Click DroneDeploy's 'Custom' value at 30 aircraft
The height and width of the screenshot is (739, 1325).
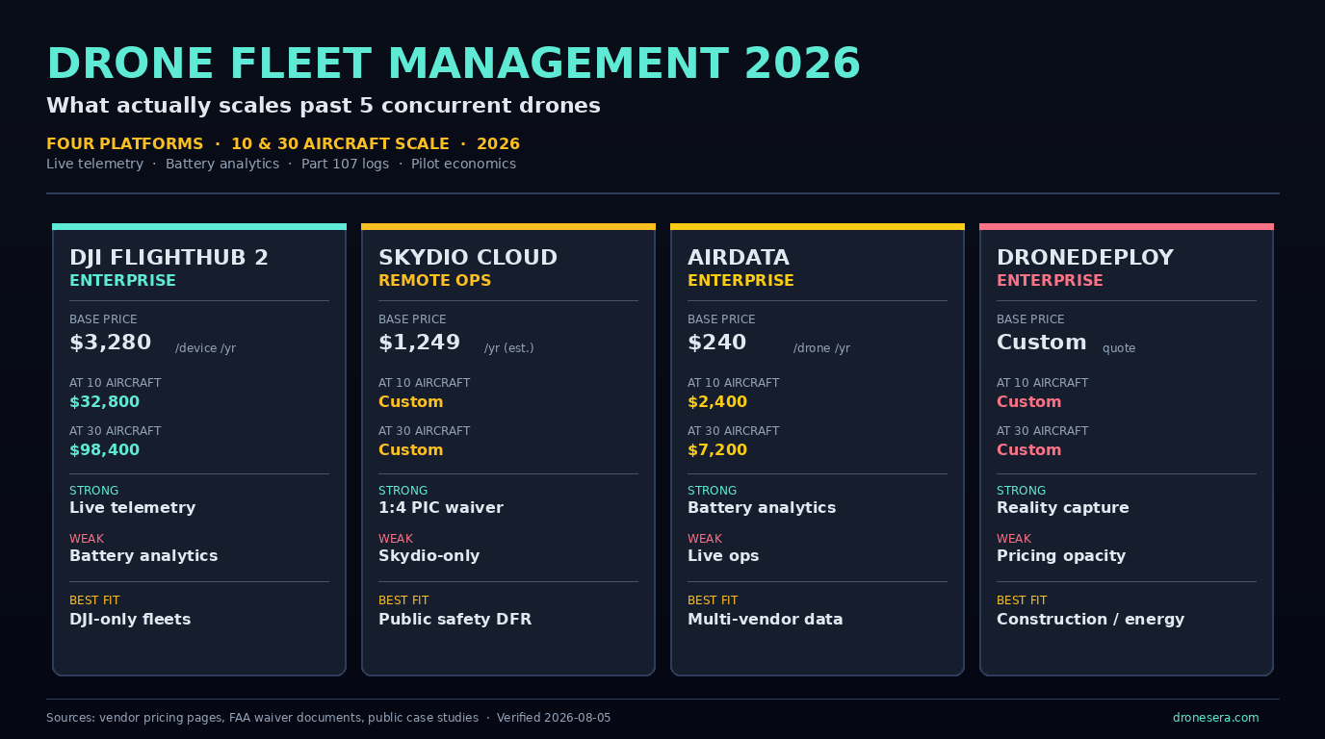click(x=1029, y=450)
